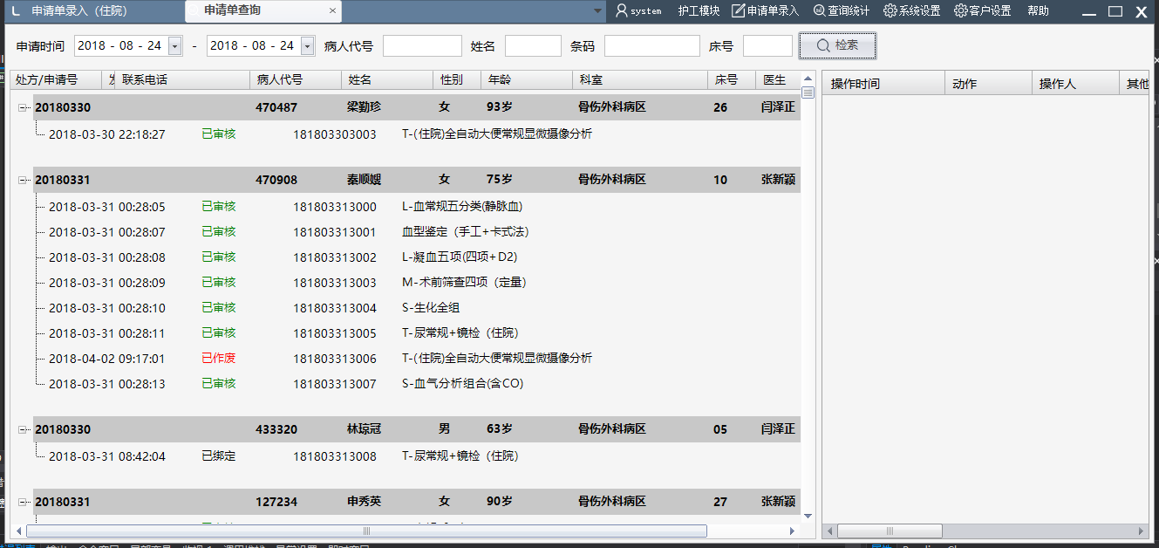Screen dimensions: 1159x548
Task: Collapse the 梁勤珍 20180330 request group
Action: [x=23, y=108]
